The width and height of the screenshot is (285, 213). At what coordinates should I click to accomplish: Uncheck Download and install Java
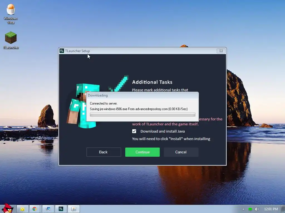134,131
